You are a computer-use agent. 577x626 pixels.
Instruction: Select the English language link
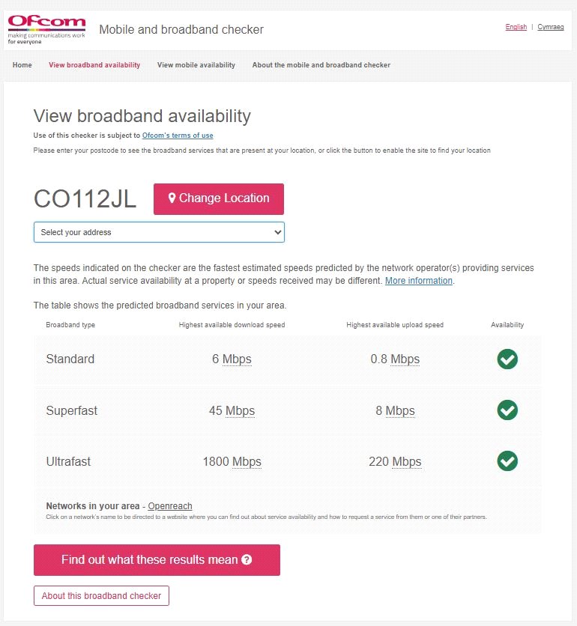tap(516, 27)
